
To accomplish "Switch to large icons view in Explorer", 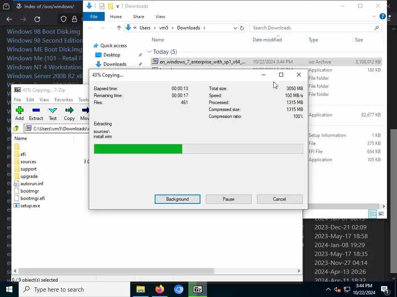I will 381,214.
